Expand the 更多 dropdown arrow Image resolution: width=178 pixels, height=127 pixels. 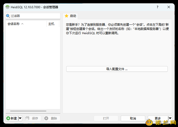(x=170, y=118)
